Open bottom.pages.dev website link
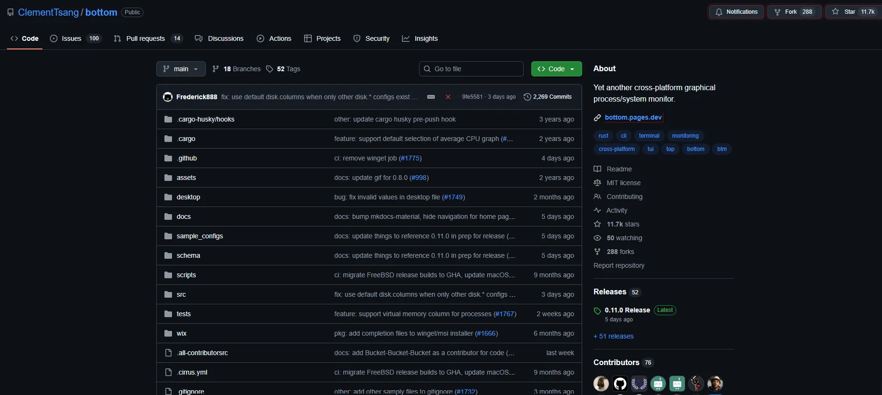The image size is (882, 395). pyautogui.click(x=633, y=117)
